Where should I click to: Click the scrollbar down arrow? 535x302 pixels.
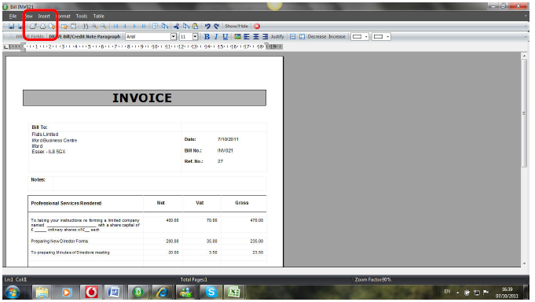(x=524, y=263)
